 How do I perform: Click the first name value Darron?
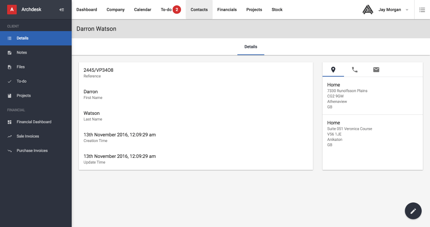pyautogui.click(x=91, y=92)
